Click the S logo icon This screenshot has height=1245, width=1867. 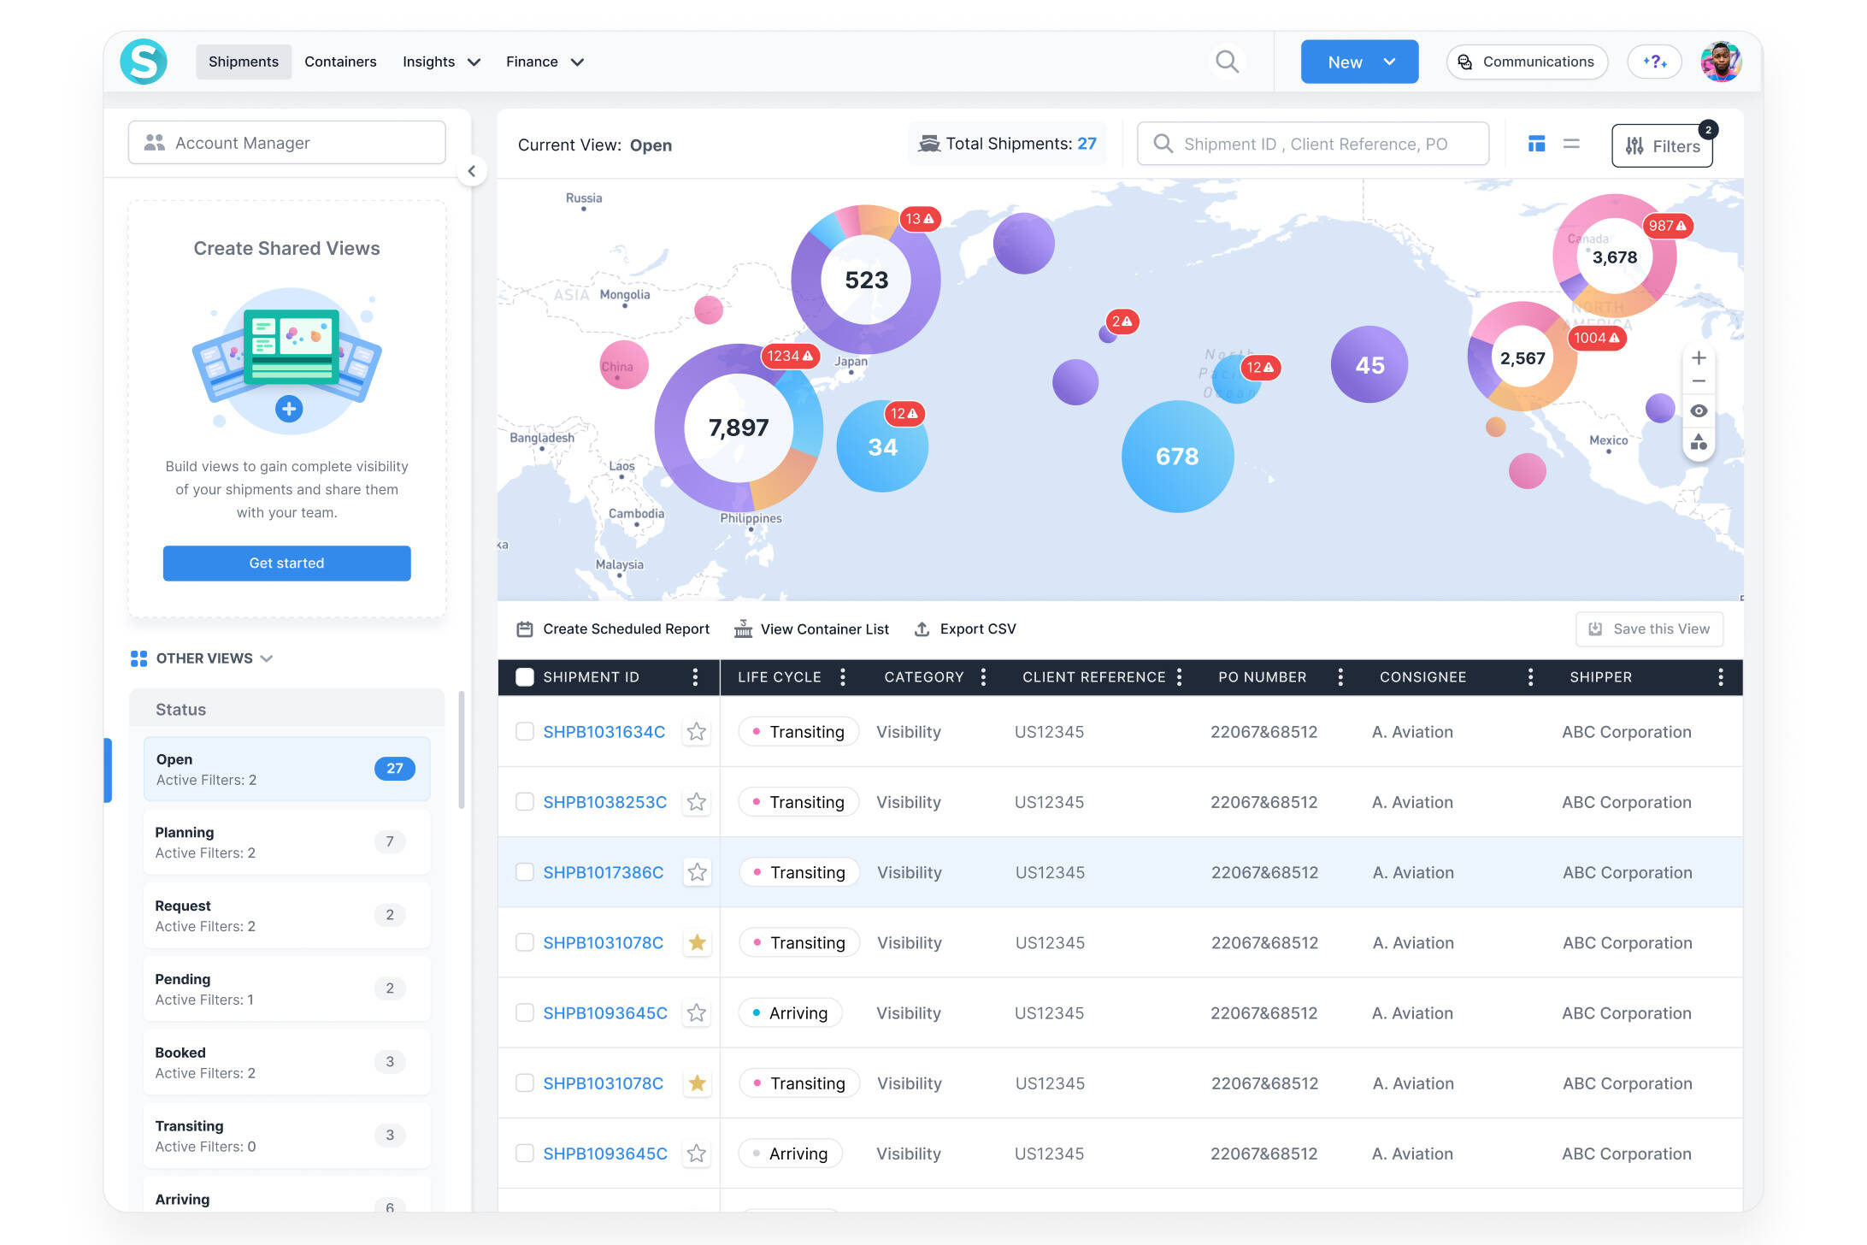(x=144, y=62)
